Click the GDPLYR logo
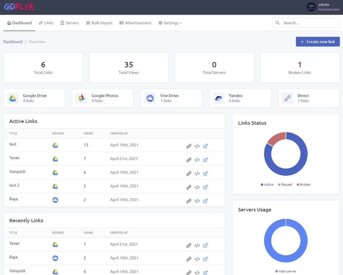Viewport: 343px width, 275px height. pos(19,7)
